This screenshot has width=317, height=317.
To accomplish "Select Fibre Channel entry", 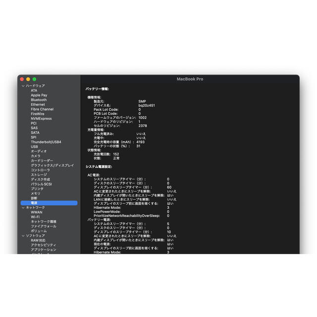I will click(42, 109).
